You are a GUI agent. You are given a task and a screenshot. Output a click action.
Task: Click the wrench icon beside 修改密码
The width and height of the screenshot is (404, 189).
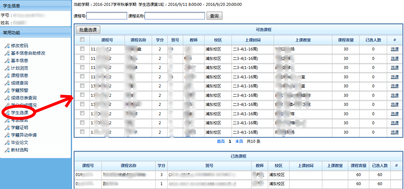pyautogui.click(x=7, y=46)
